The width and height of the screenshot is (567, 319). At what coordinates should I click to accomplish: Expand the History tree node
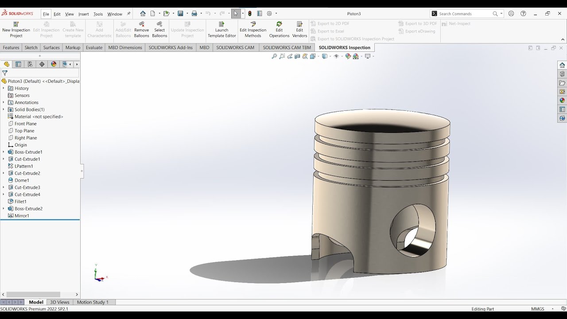tap(4, 88)
